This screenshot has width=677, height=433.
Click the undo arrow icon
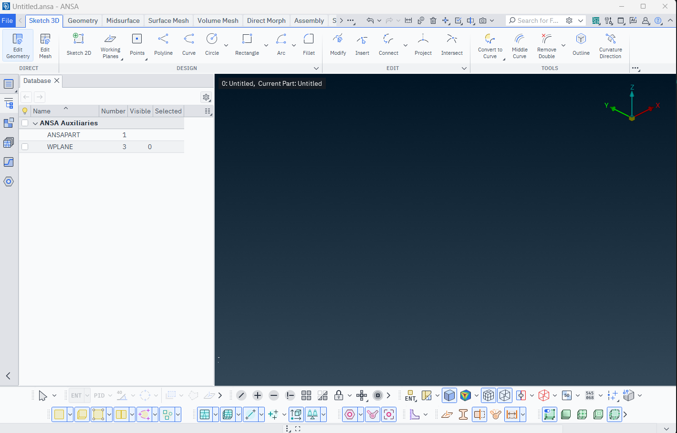coord(370,20)
